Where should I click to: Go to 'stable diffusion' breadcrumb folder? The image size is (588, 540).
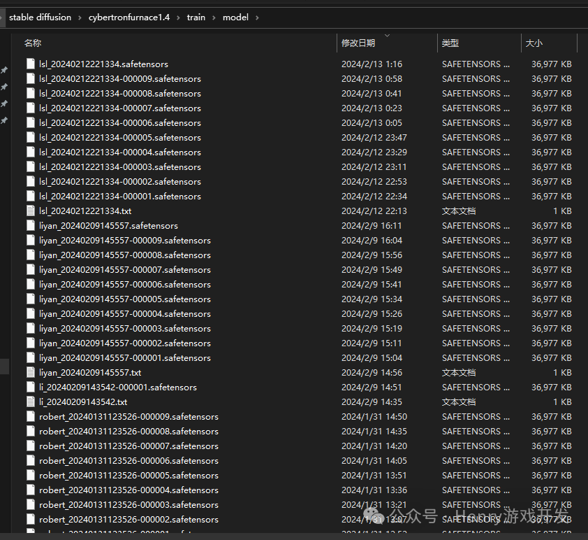[40, 17]
